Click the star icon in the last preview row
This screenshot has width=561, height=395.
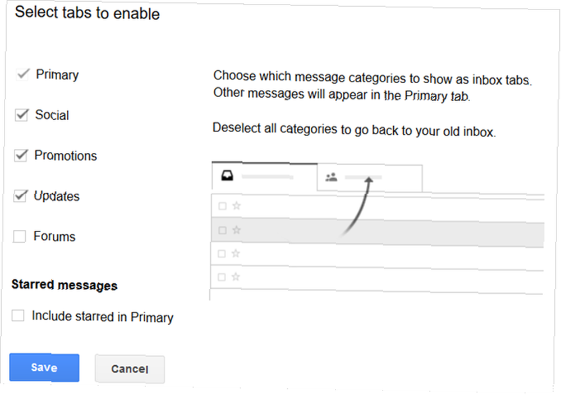click(236, 276)
